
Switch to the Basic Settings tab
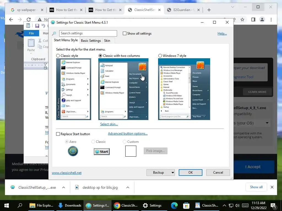pyautogui.click(x=91, y=41)
